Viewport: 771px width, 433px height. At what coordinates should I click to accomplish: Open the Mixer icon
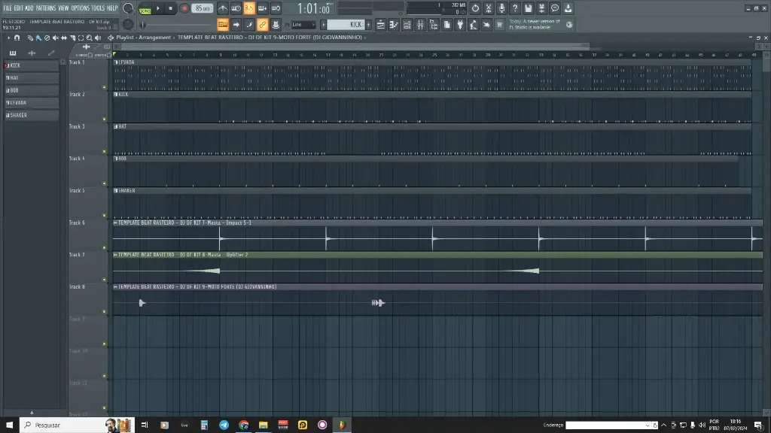click(420, 25)
